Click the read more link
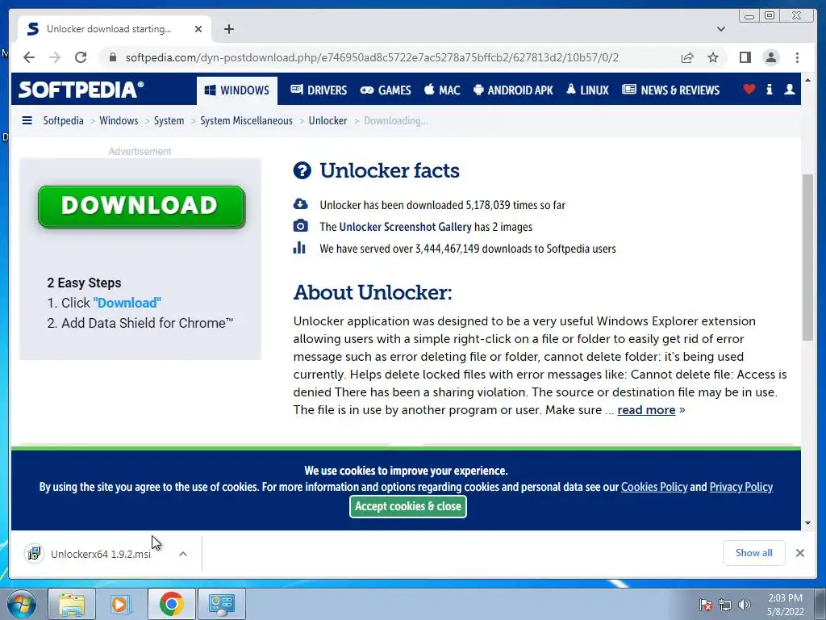This screenshot has width=826, height=620. 646,410
